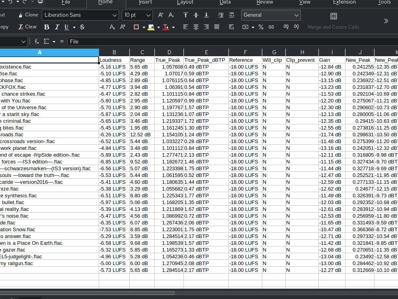Screen dimensions: 398x299
Task: Insert a sum with the Sigma icon
Action: click(x=45, y=41)
